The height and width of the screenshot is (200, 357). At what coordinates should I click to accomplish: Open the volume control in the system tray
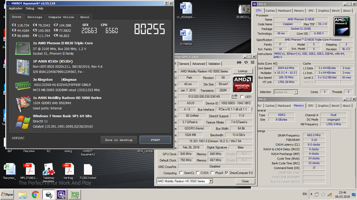pyautogui.click(x=323, y=194)
